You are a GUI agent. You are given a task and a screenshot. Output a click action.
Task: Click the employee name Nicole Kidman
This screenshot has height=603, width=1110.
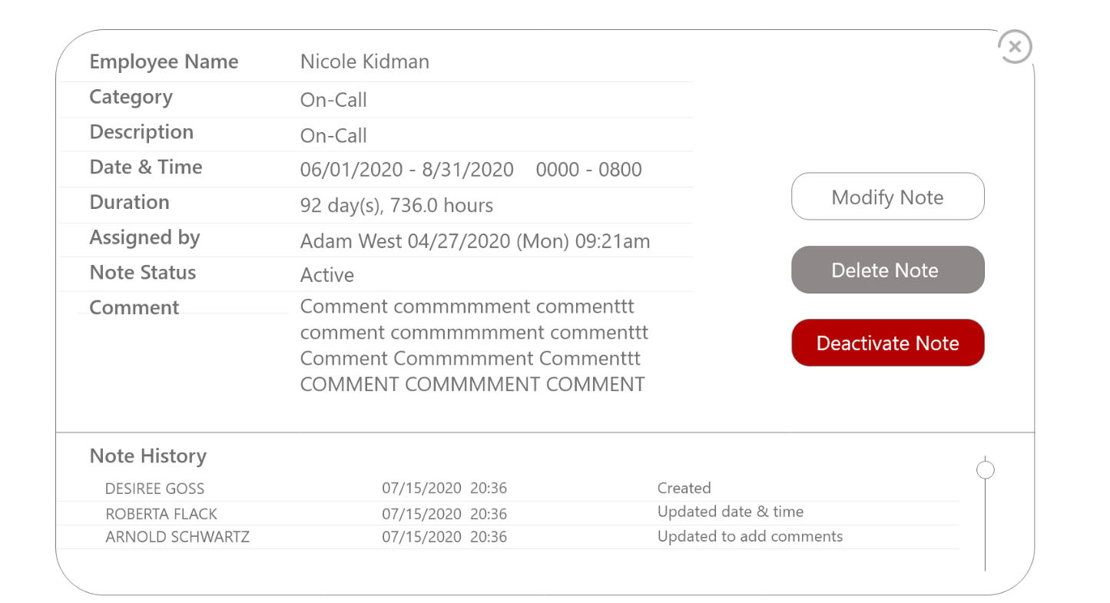click(364, 61)
